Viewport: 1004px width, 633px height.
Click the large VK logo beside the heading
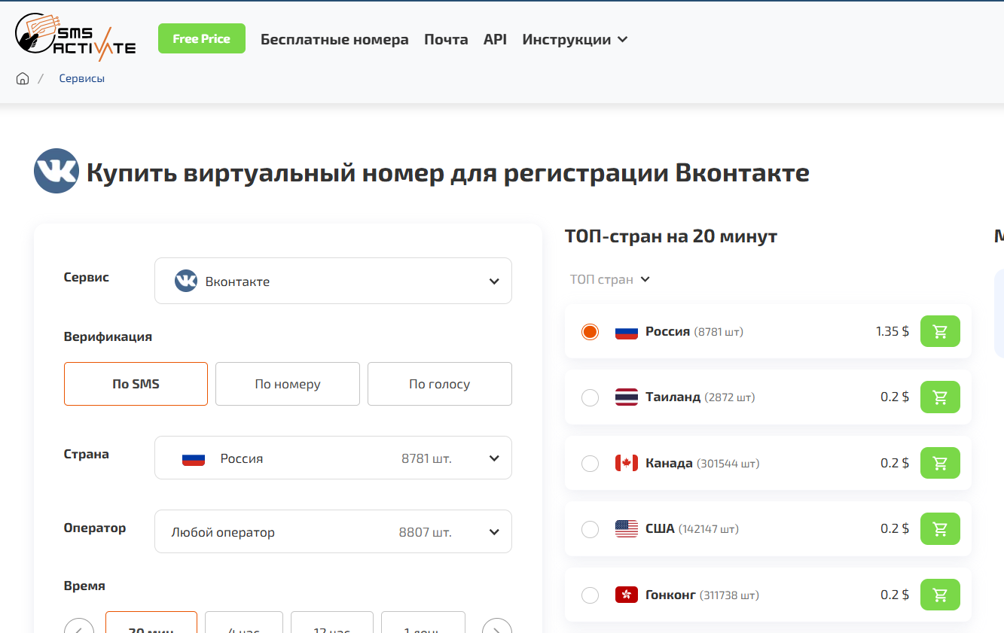56,172
